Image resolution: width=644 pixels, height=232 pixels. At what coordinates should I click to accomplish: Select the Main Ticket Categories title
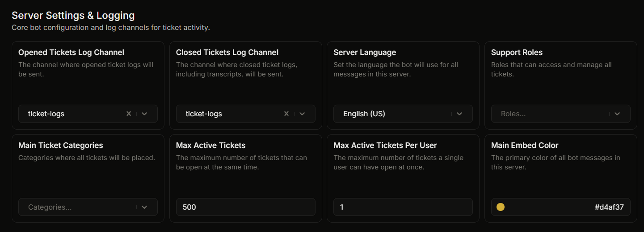point(61,145)
